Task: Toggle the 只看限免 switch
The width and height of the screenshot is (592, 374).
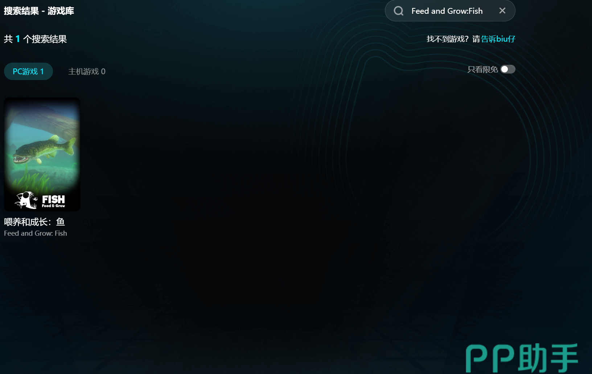Action: coord(508,69)
